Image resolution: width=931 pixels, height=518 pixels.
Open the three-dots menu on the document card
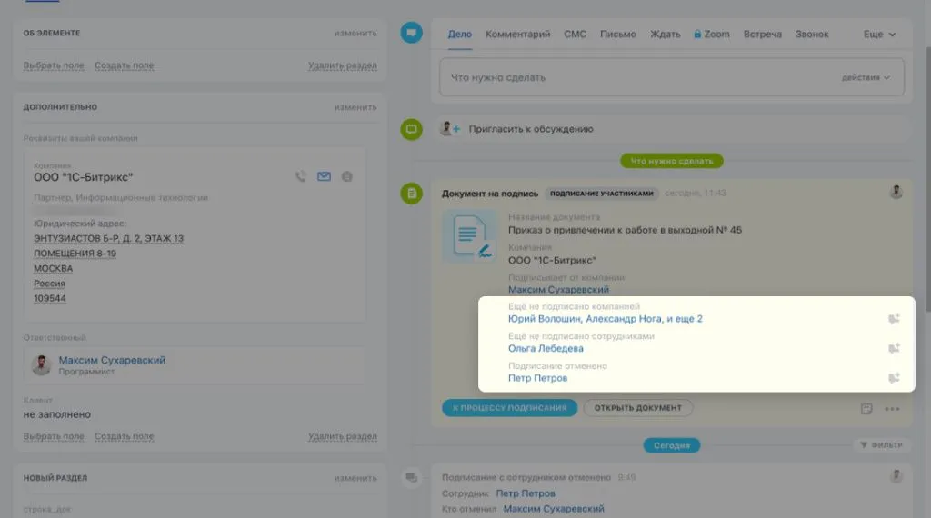coord(892,408)
